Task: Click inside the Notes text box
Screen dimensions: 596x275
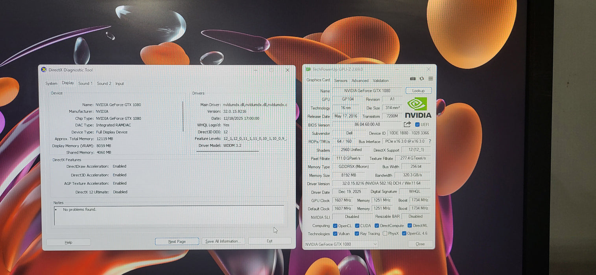Action: click(169, 215)
